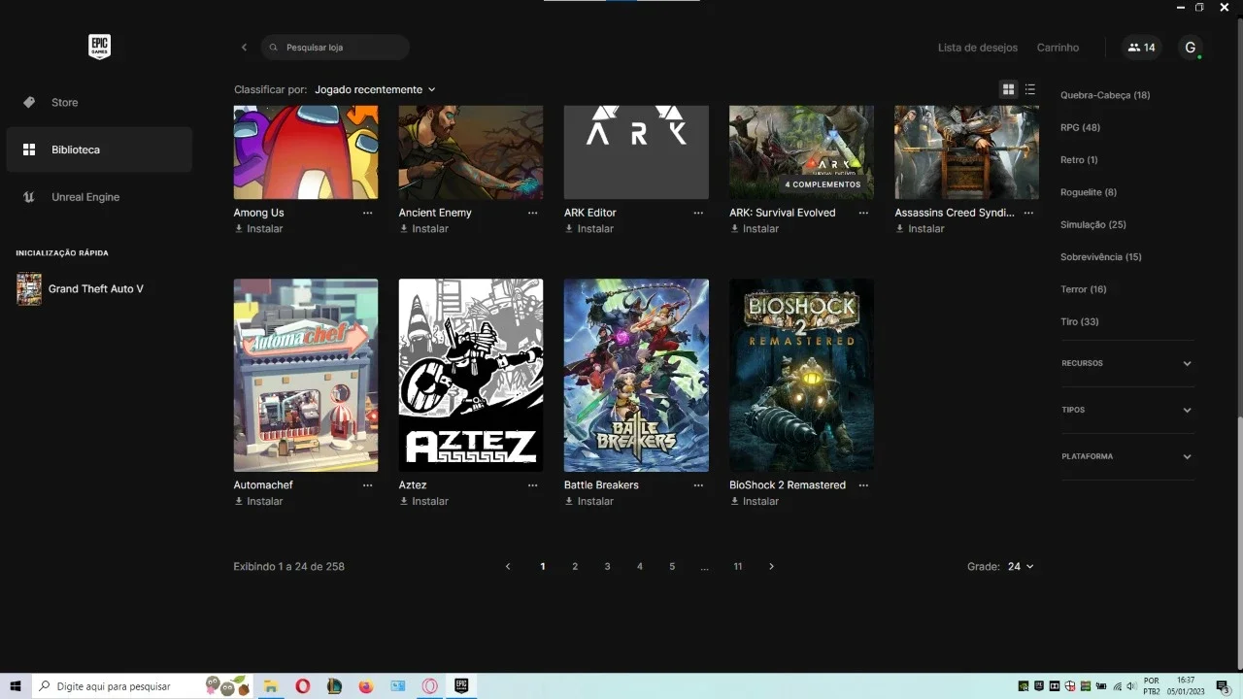Switch library to list view
The width and height of the screenshot is (1243, 699).
pyautogui.click(x=1030, y=89)
